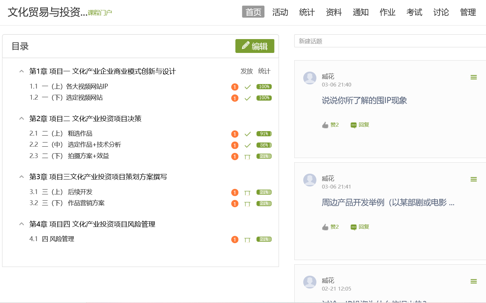486x303 pixels.
Task: Click the unpublished status icon for section 2.3
Action: [247, 157]
